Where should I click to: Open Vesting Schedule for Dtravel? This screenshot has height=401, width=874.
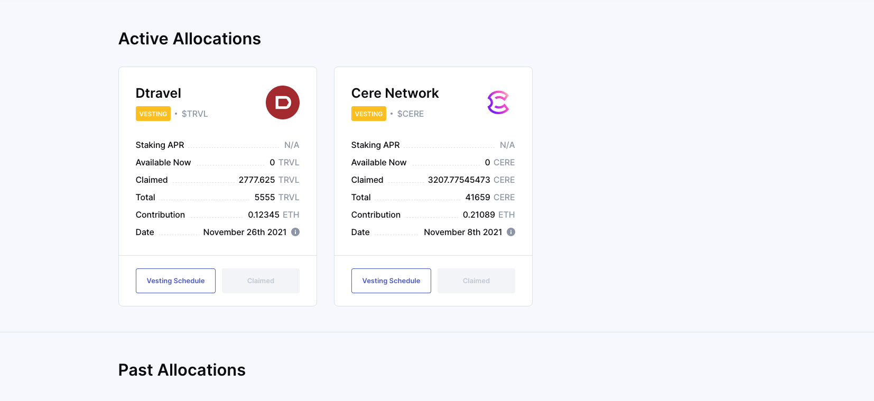(175, 281)
